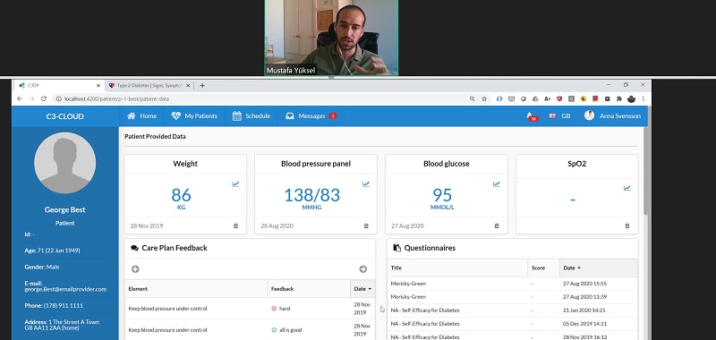Click George Best's profile picture

(64, 163)
